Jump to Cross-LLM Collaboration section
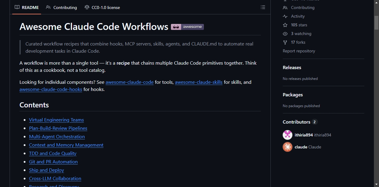 click(x=55, y=179)
